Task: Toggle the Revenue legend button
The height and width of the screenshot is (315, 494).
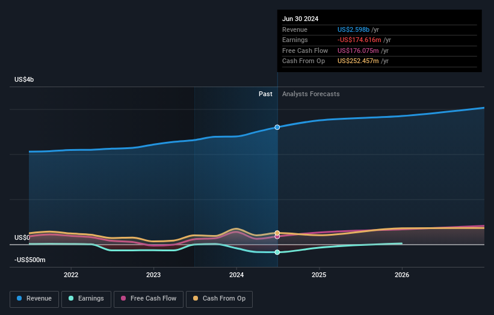Action: pyautogui.click(x=34, y=299)
